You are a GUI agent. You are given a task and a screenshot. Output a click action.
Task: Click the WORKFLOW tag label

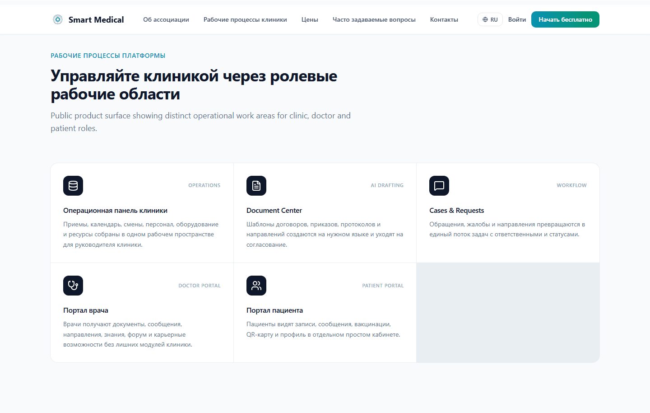coord(571,185)
